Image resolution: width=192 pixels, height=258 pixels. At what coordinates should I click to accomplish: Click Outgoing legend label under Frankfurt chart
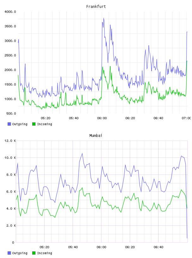coord(20,124)
